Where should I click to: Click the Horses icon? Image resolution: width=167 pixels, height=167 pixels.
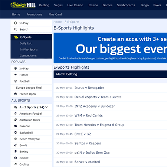click(x=16, y=75)
